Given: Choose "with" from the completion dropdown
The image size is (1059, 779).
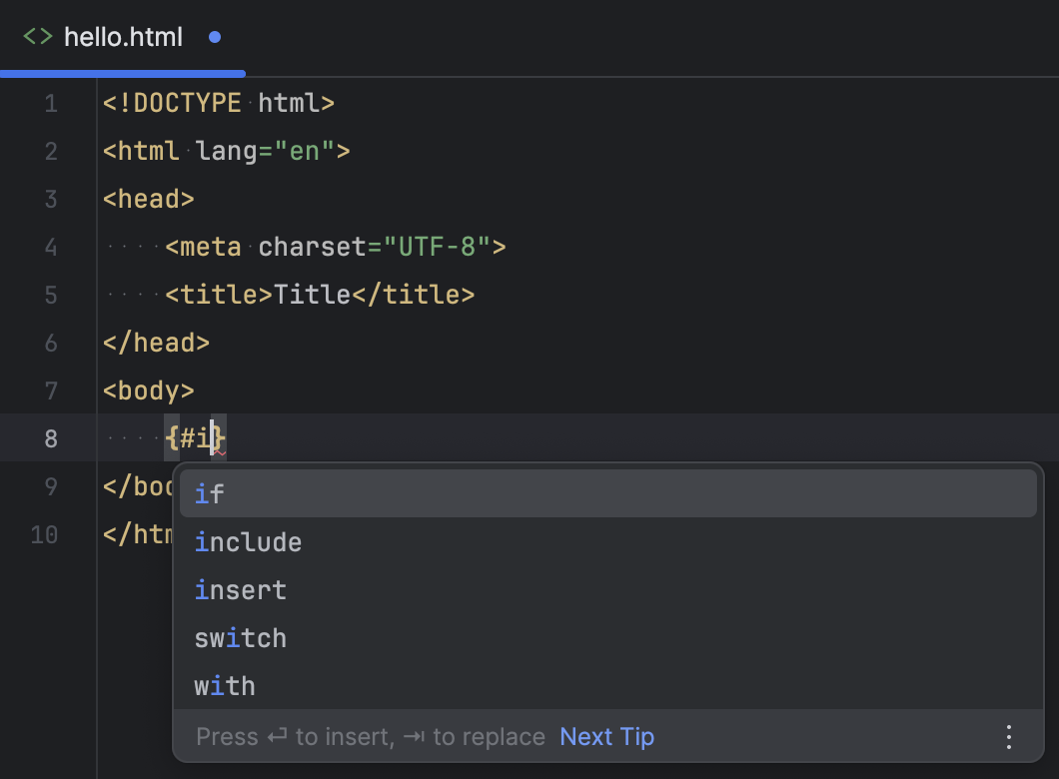Looking at the screenshot, I should (x=224, y=685).
